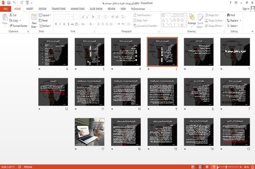The image size is (255, 169).
Task: Click the Format Painter tool
Action: point(18,26)
